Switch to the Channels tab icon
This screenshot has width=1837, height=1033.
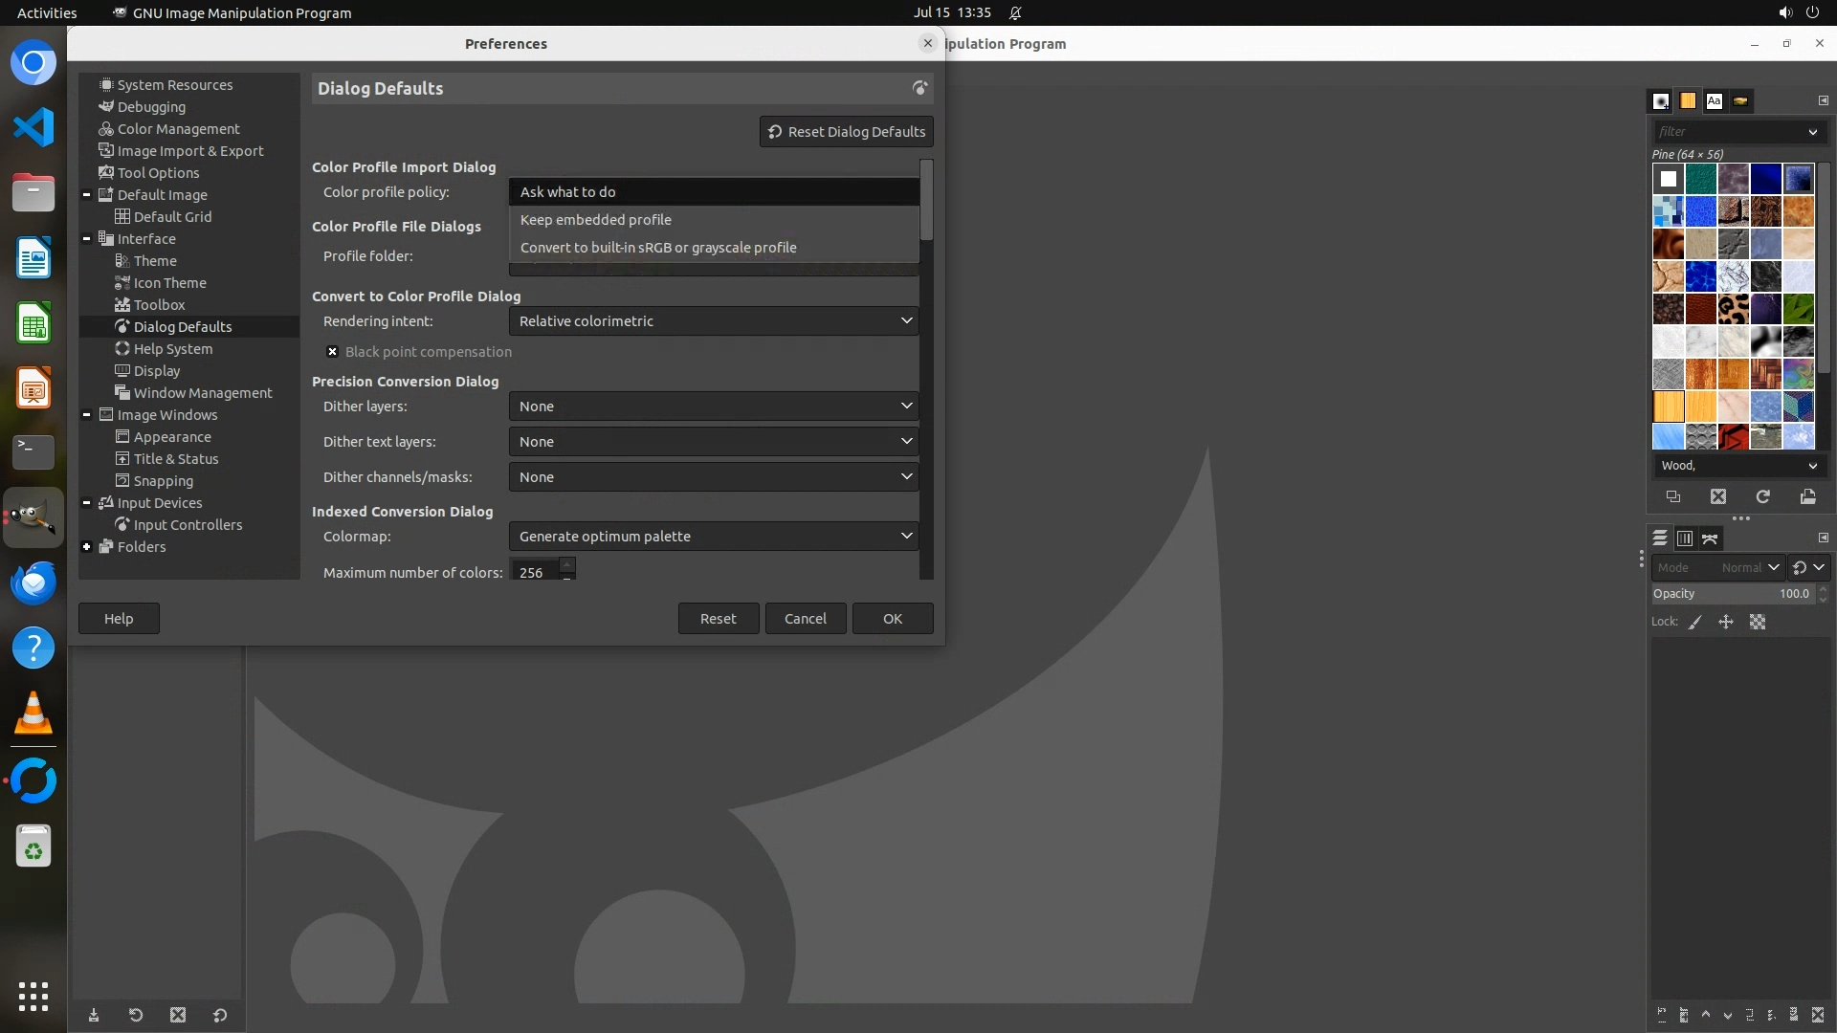pyautogui.click(x=1684, y=538)
